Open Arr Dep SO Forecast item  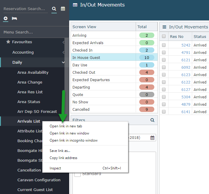pos(37,111)
